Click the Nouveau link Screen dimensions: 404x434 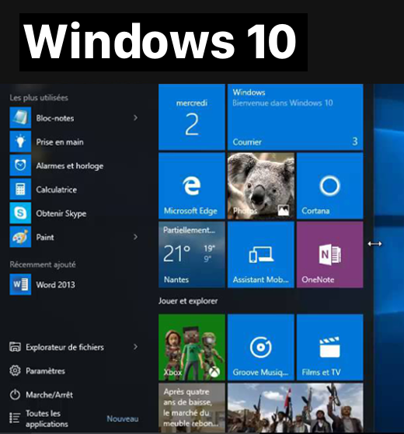(x=123, y=418)
